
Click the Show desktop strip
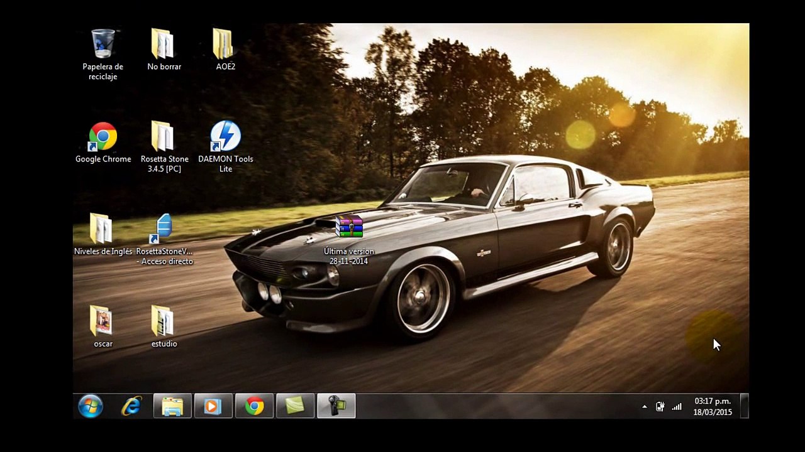click(x=745, y=406)
